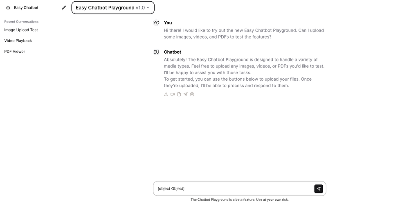This screenshot has height=204, width=409.
Task: Click the paragraph starting 'To get started'
Action: pos(238,82)
